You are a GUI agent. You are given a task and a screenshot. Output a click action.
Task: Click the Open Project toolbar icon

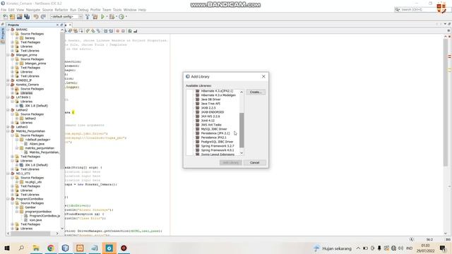point(19,17)
